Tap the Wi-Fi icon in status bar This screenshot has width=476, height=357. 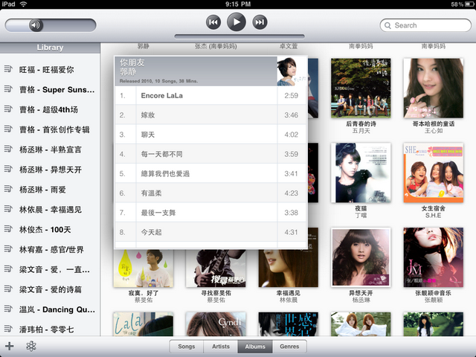click(x=23, y=4)
